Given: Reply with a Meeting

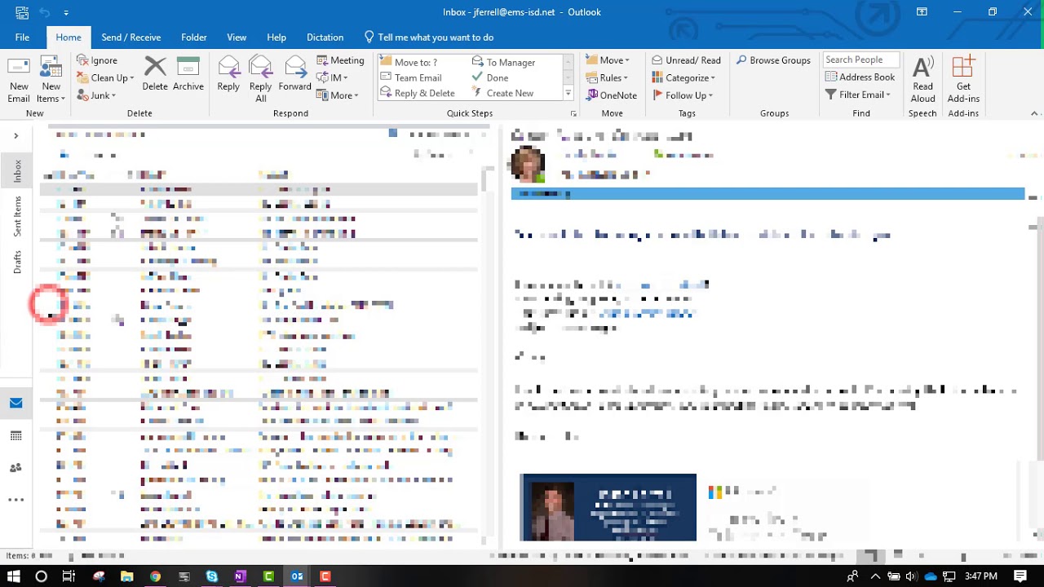Looking at the screenshot, I should (x=340, y=60).
